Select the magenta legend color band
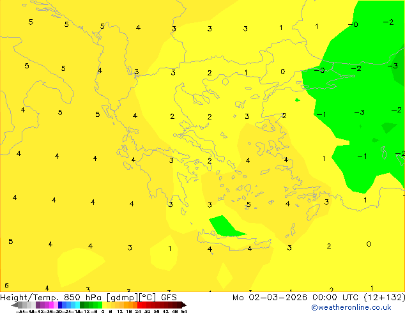This screenshot has width=405, height=313. point(51,305)
